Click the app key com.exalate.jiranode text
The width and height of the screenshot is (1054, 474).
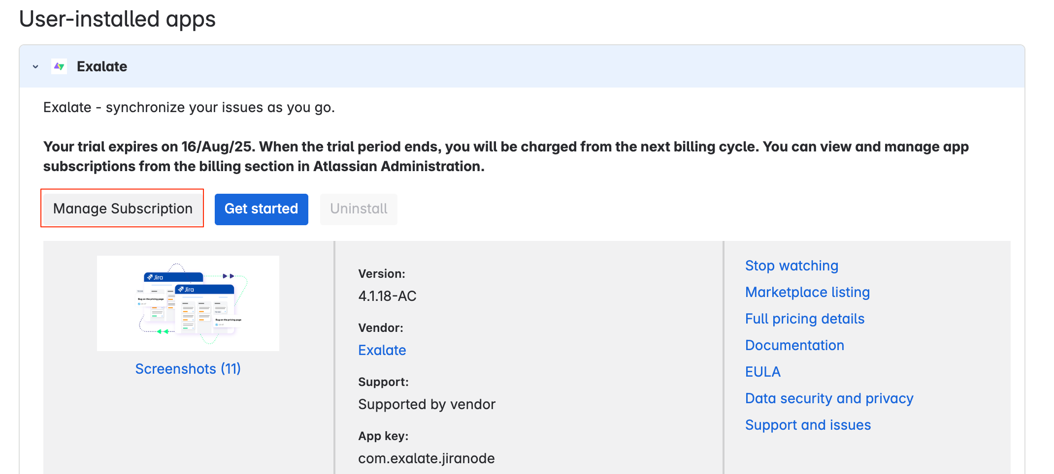point(427,458)
